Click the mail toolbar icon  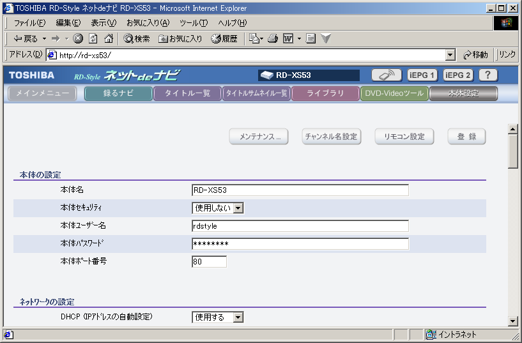coord(254,39)
